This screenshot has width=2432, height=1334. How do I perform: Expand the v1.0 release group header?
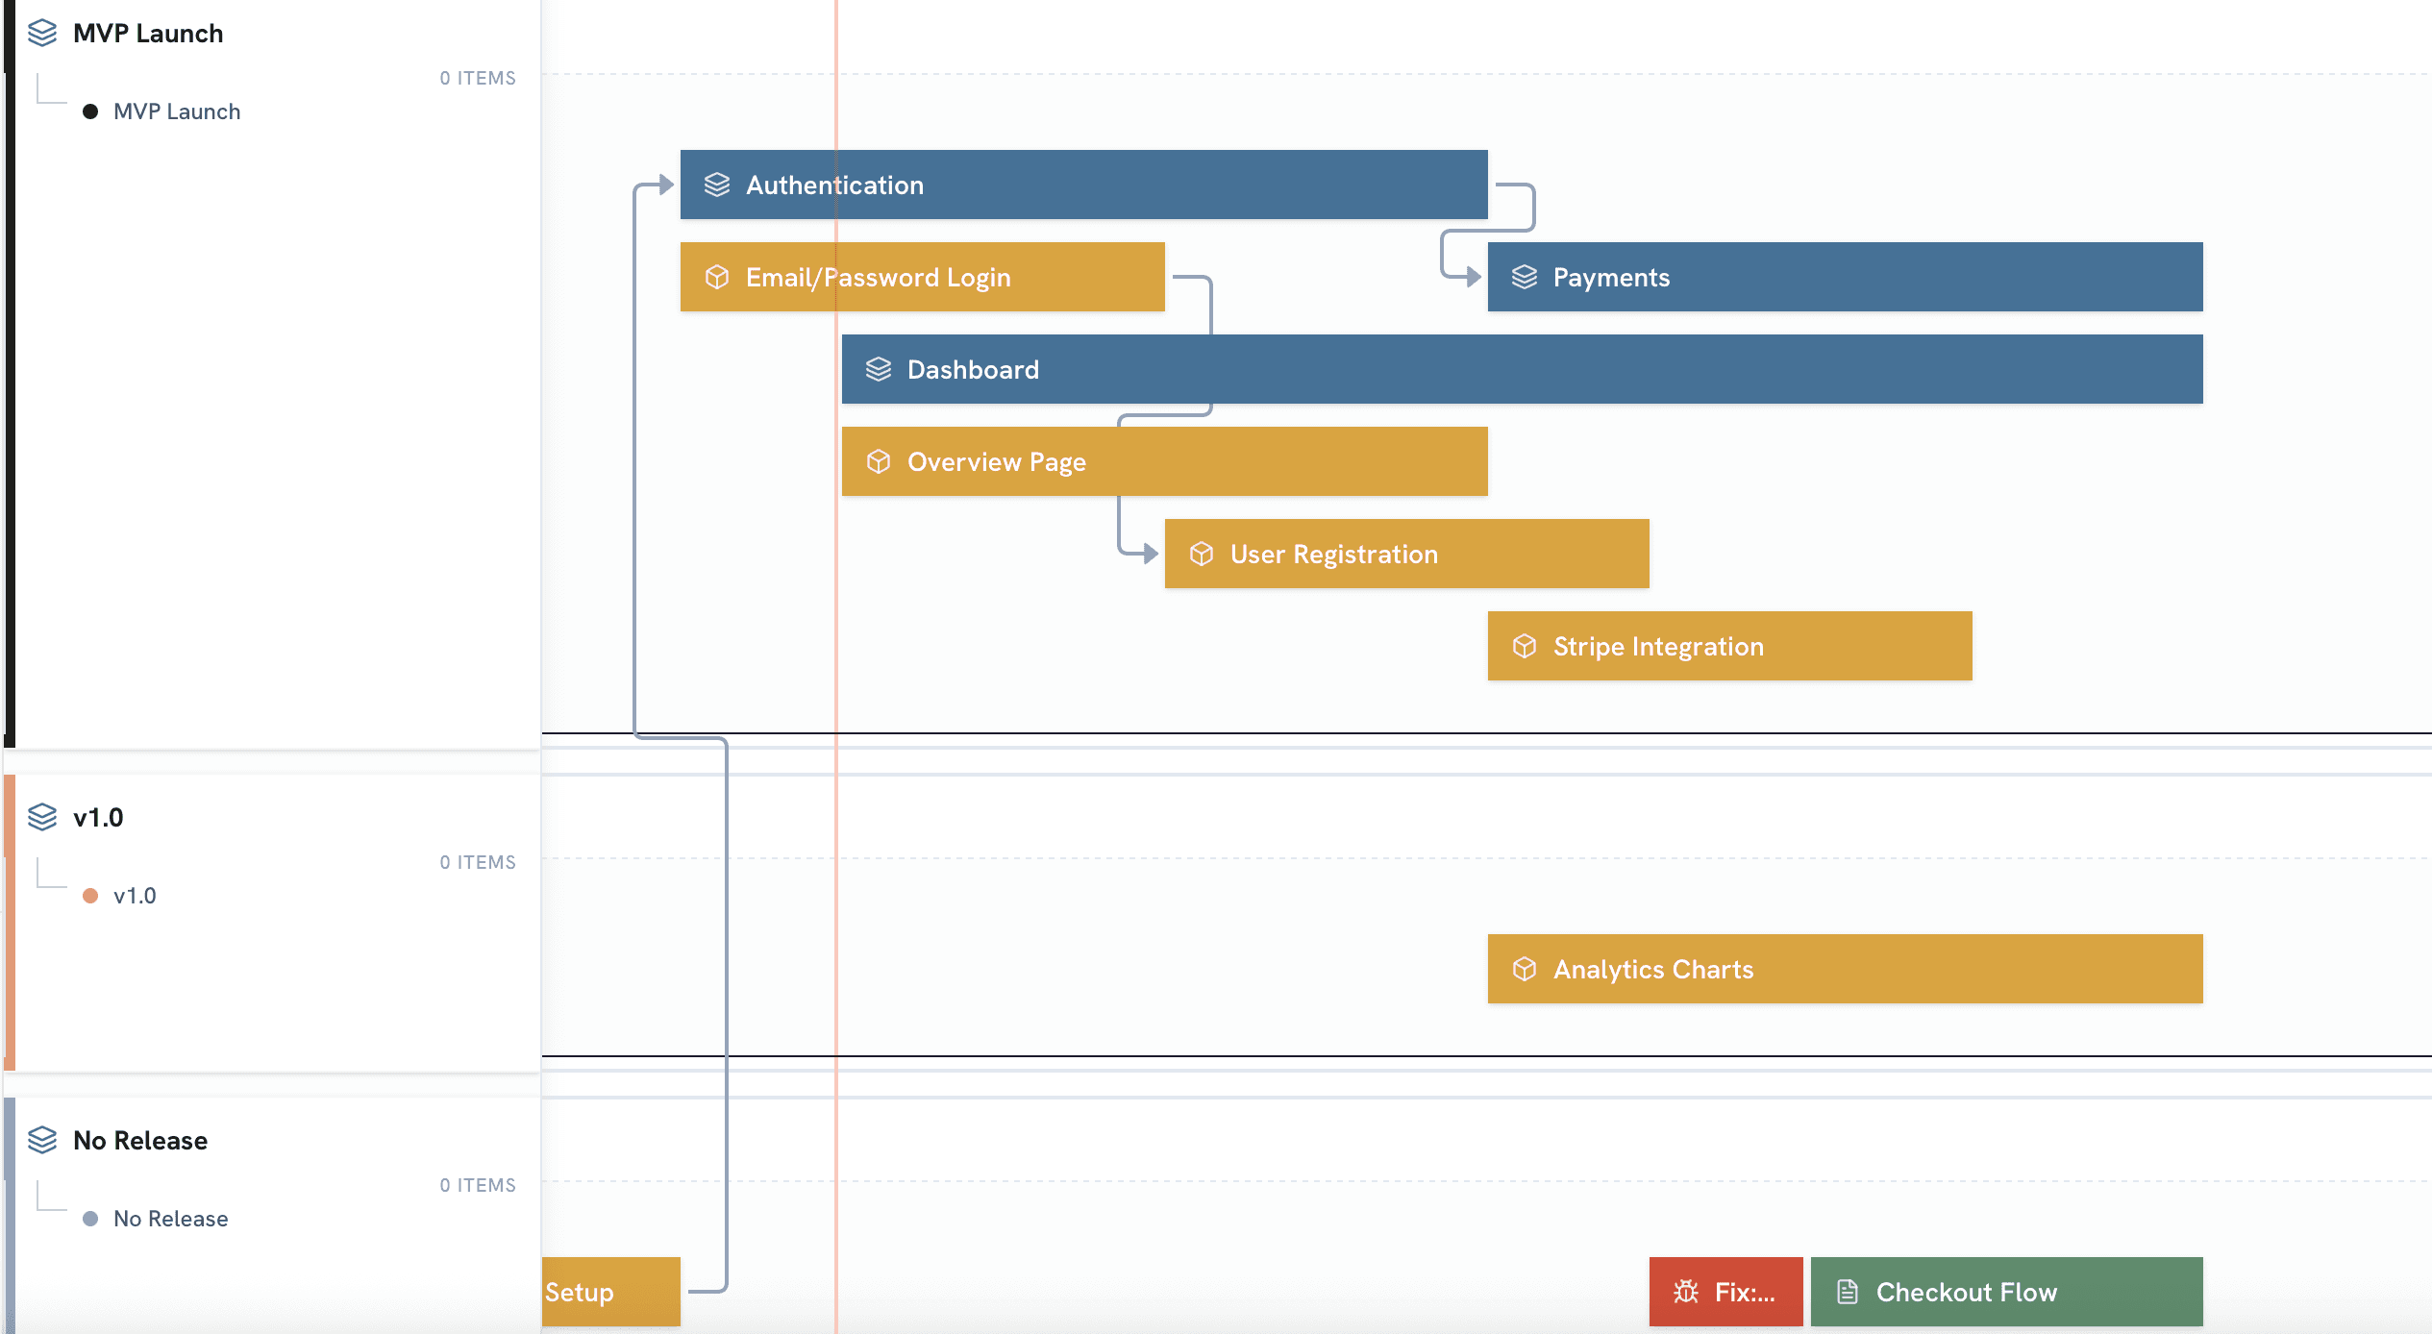click(x=98, y=818)
